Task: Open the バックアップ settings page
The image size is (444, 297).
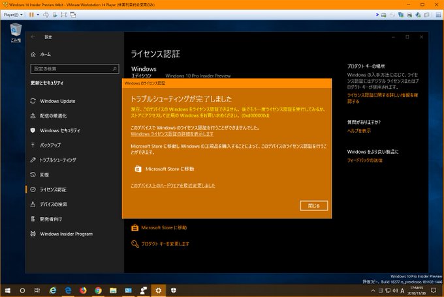Action: click(x=46, y=145)
